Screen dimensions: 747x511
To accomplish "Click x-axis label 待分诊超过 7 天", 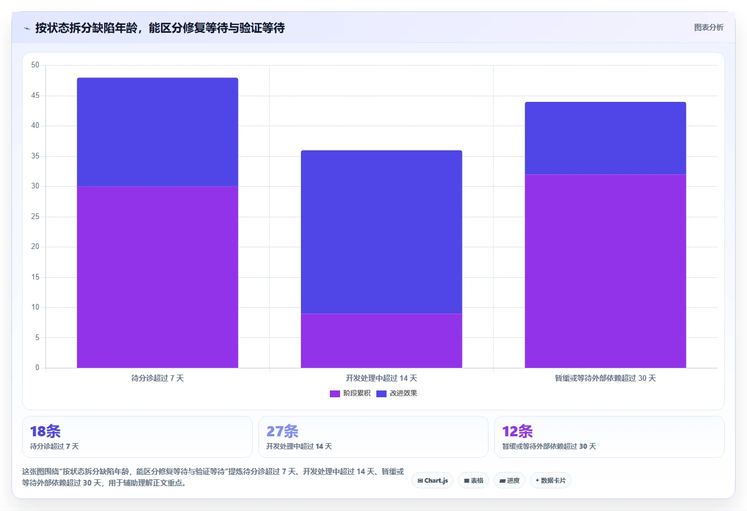I will (x=158, y=378).
